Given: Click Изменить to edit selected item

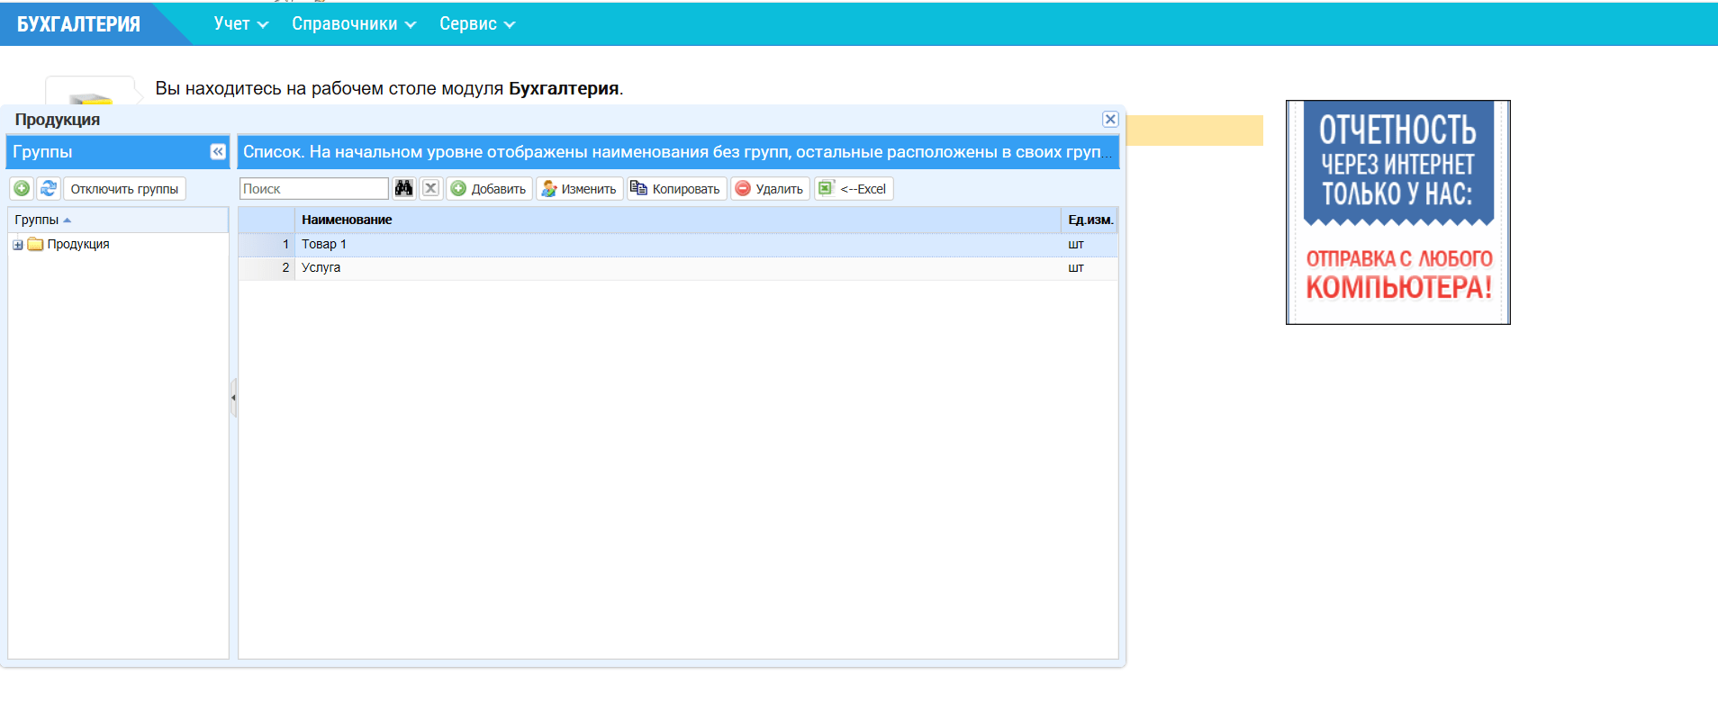Looking at the screenshot, I should (x=579, y=188).
